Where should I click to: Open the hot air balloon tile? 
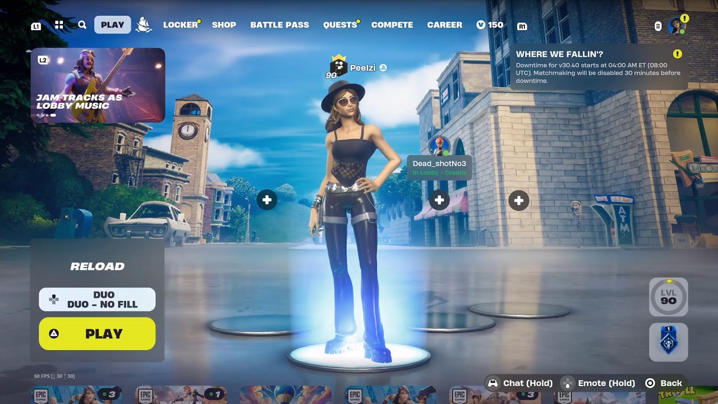click(x=286, y=395)
